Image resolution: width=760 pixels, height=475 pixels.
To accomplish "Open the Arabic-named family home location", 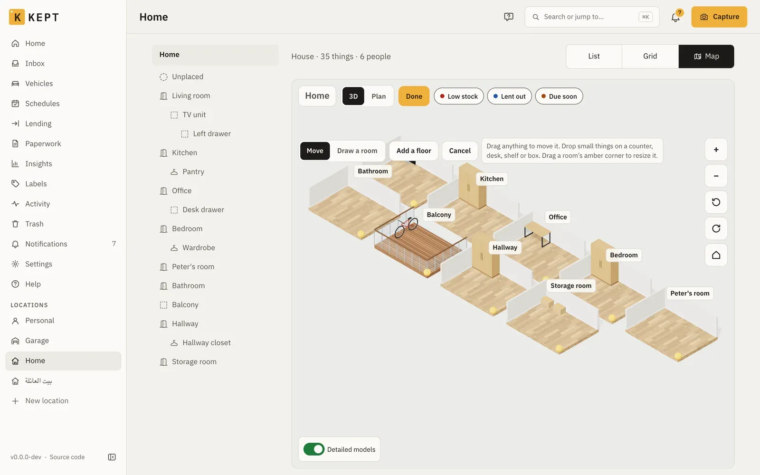I will [63, 381].
